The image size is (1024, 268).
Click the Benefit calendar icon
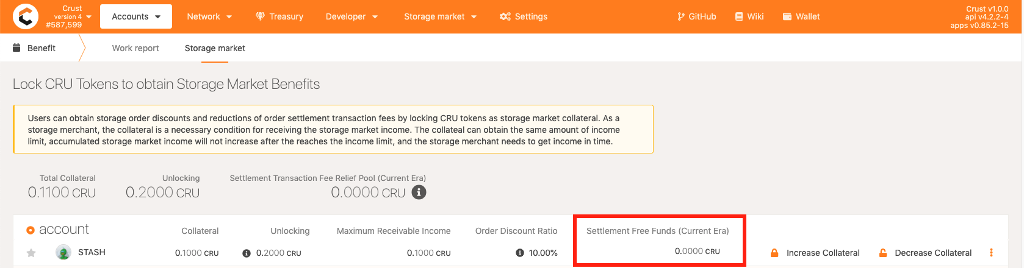(x=16, y=48)
